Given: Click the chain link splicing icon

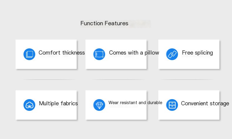Looking at the screenshot, I should click(x=172, y=54).
